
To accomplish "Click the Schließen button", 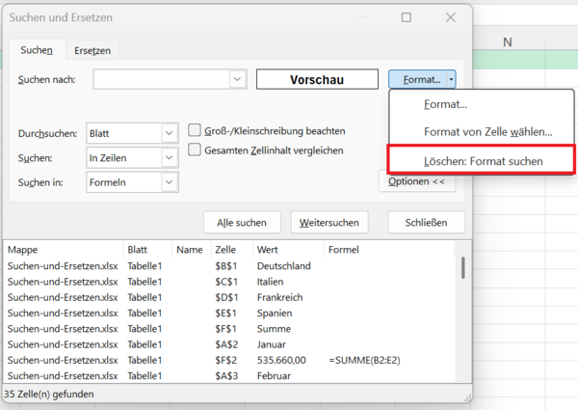I will (426, 223).
